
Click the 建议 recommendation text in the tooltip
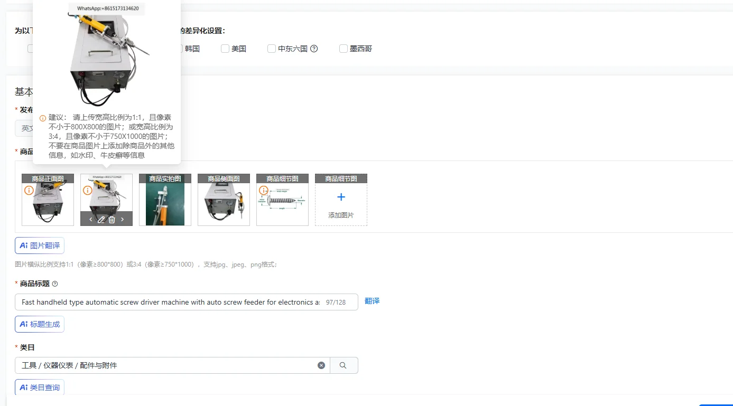(x=112, y=136)
